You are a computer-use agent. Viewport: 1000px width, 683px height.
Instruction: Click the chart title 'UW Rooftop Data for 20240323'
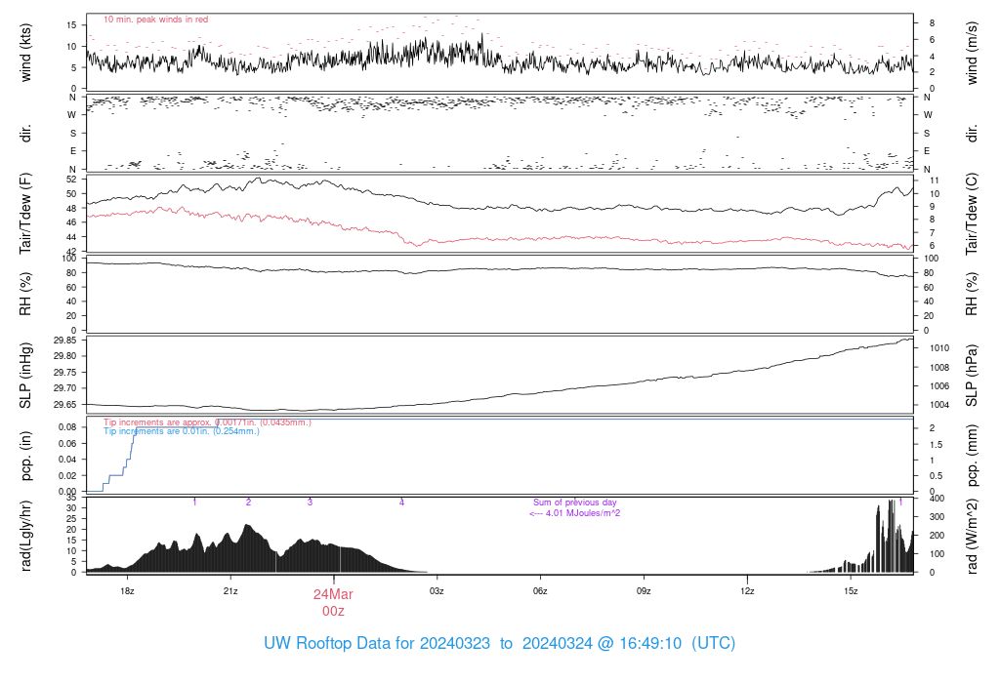377,643
